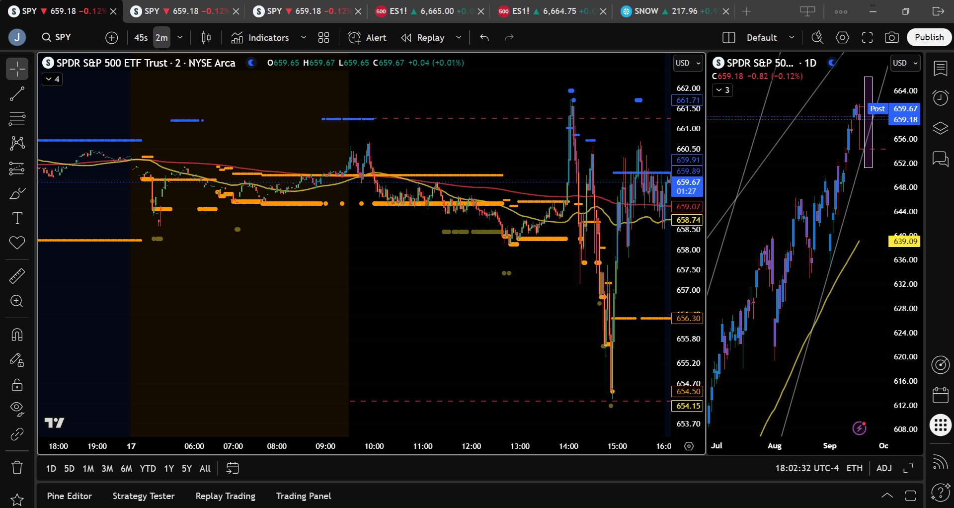Screen dimensions: 954x508
Task: Open the Replay Trading tab
Action: [226, 496]
